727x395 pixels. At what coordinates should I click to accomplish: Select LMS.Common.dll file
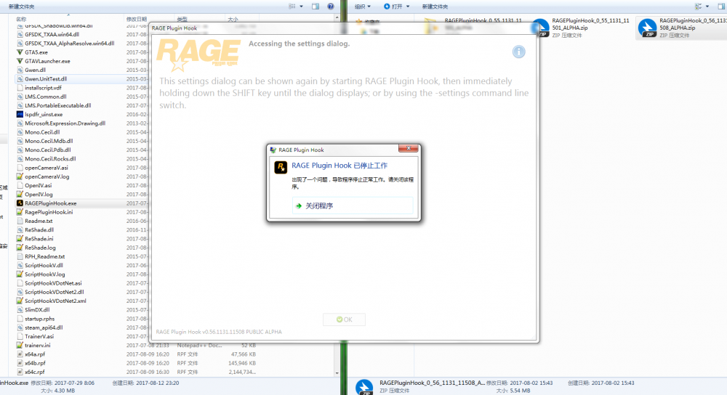click(45, 97)
